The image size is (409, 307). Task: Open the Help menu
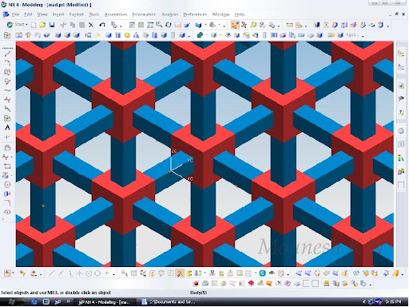coord(240,14)
